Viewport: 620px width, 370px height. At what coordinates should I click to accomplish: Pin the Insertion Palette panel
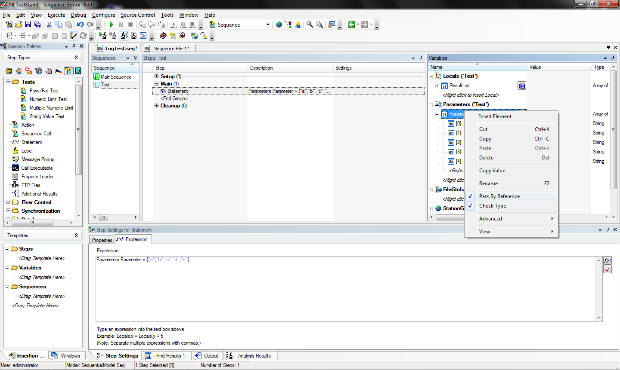(x=74, y=46)
